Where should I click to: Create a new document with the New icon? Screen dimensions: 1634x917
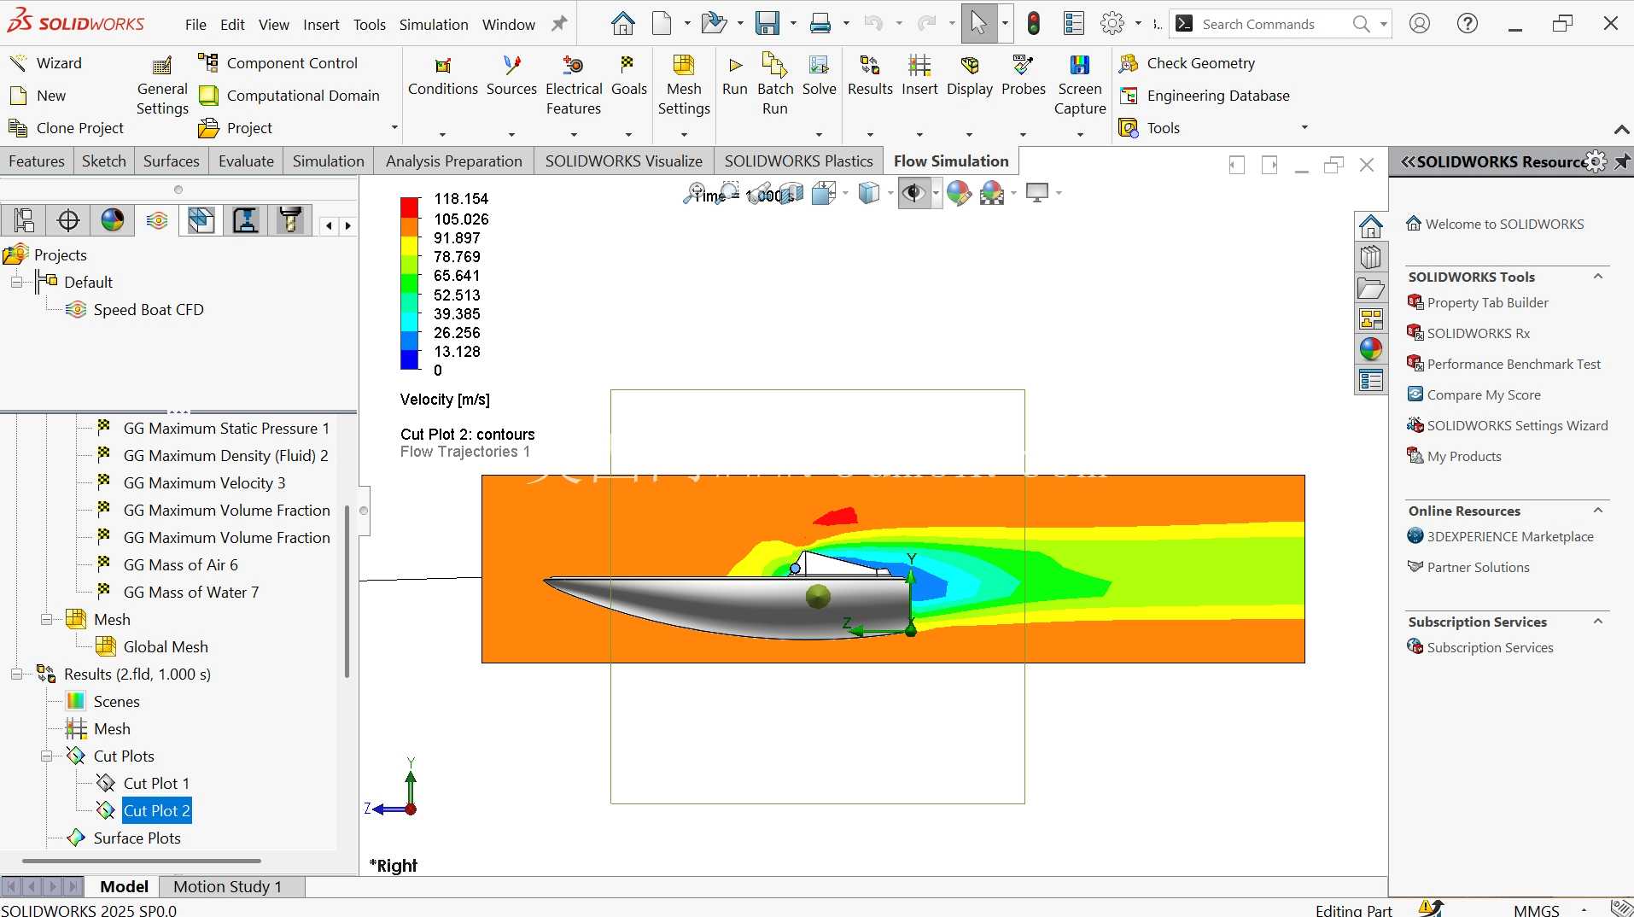click(662, 24)
